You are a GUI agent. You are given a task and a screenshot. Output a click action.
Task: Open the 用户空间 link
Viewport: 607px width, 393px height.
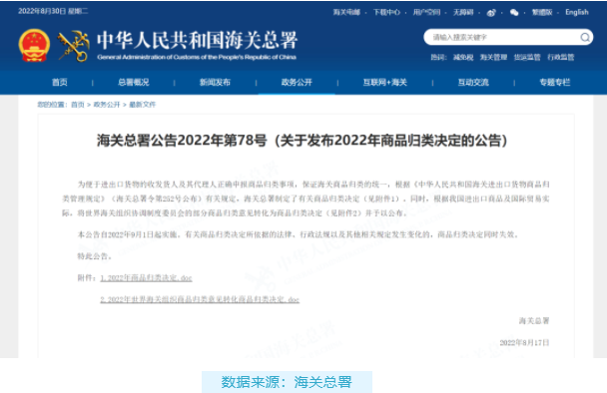pos(426,12)
